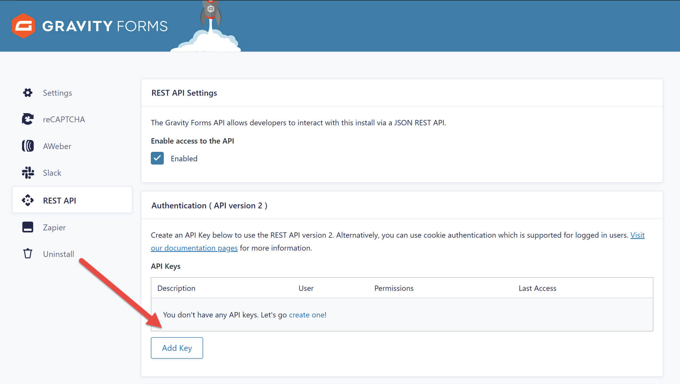
Task: Click the Last Access column header
Action: click(x=537, y=288)
